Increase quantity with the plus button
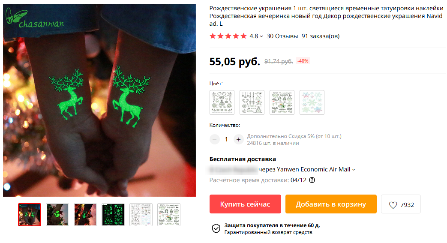This screenshot has width=447, height=243. [238, 139]
